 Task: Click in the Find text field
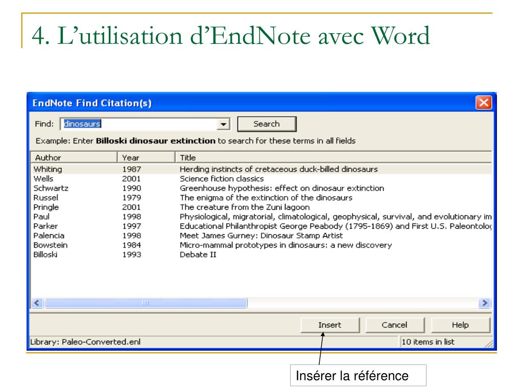click(138, 124)
